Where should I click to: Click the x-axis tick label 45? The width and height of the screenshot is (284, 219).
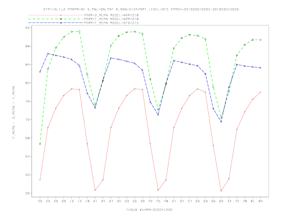pos(158,201)
